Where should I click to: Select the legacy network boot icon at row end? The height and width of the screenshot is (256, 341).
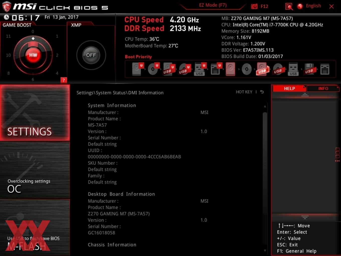coord(325,69)
